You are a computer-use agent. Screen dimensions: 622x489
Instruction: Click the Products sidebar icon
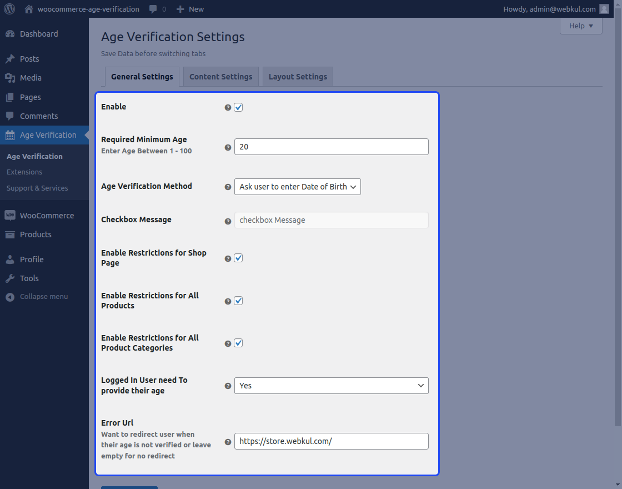point(11,234)
